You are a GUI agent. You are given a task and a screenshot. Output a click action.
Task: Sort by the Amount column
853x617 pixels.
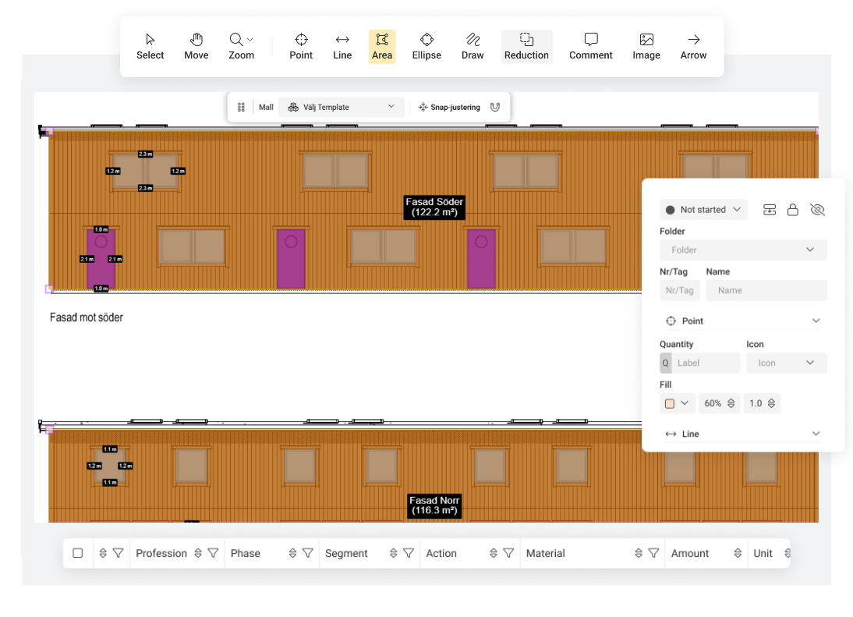(738, 553)
